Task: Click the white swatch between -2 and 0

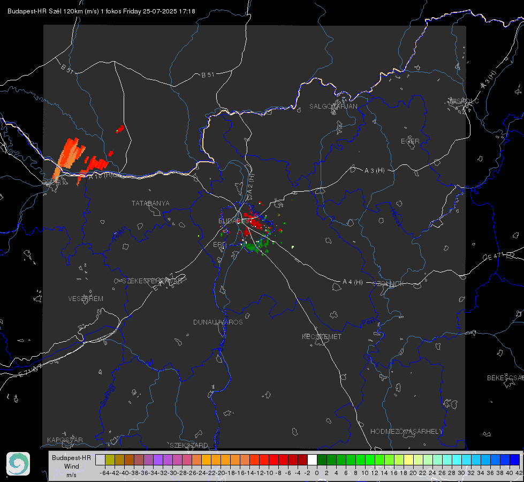Action: (x=312, y=460)
